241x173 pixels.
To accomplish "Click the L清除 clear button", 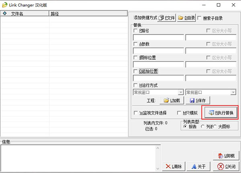I will pyautogui.click(x=174, y=166).
